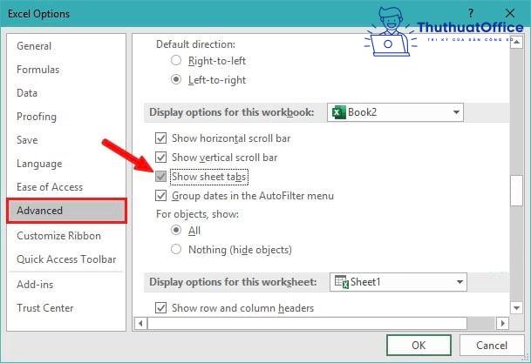Toggle Show vertical scroll bar checkbox
This screenshot has width=531, height=363.
pyautogui.click(x=160, y=158)
